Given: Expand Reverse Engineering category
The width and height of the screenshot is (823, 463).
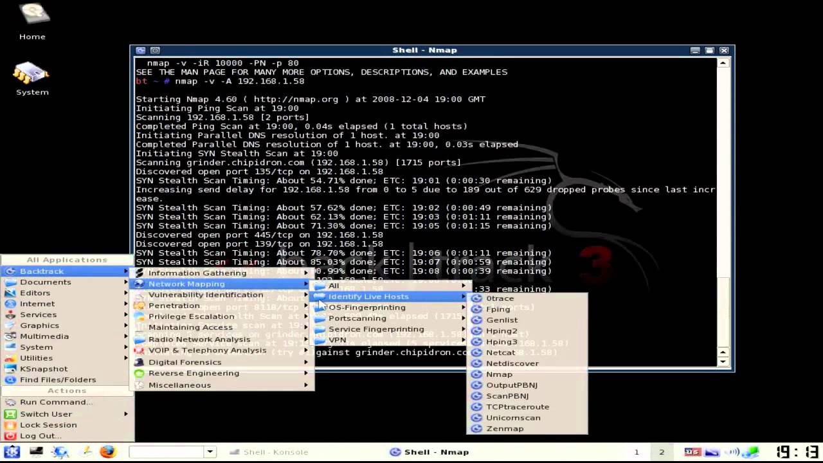Looking at the screenshot, I should [222, 373].
